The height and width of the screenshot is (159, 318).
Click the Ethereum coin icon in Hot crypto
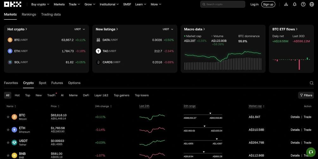point(10,51)
